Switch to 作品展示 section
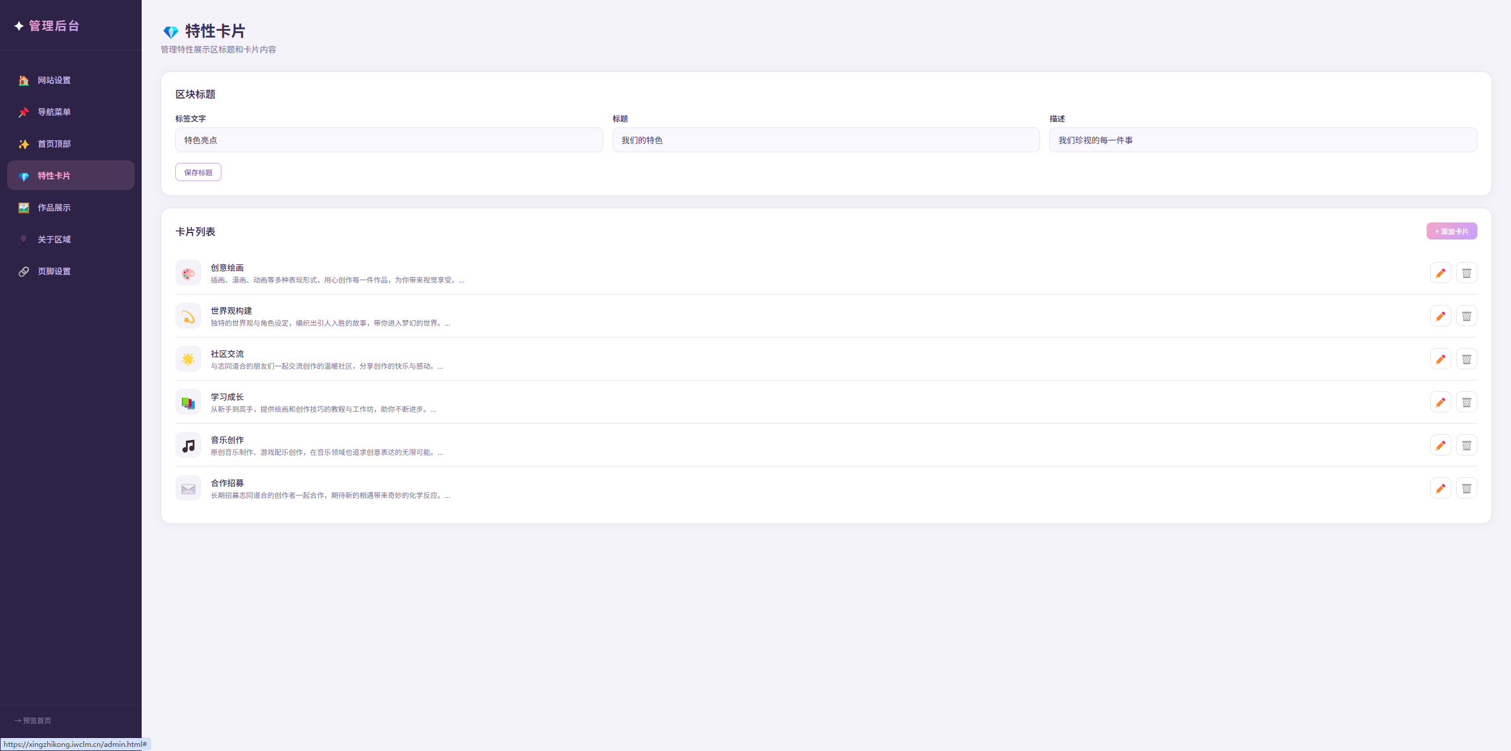This screenshot has width=1511, height=751. click(71, 208)
